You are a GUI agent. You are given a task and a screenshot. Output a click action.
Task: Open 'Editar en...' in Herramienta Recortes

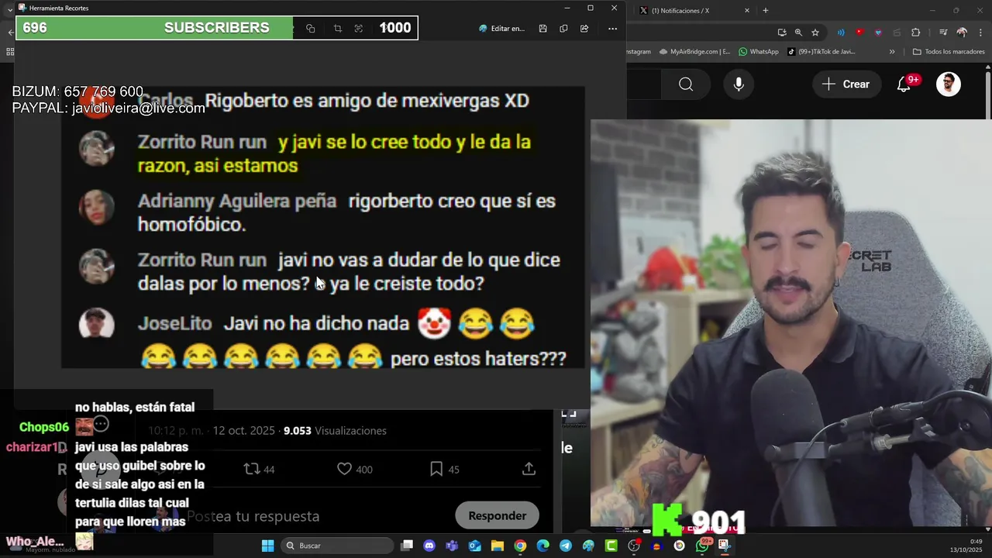click(502, 29)
